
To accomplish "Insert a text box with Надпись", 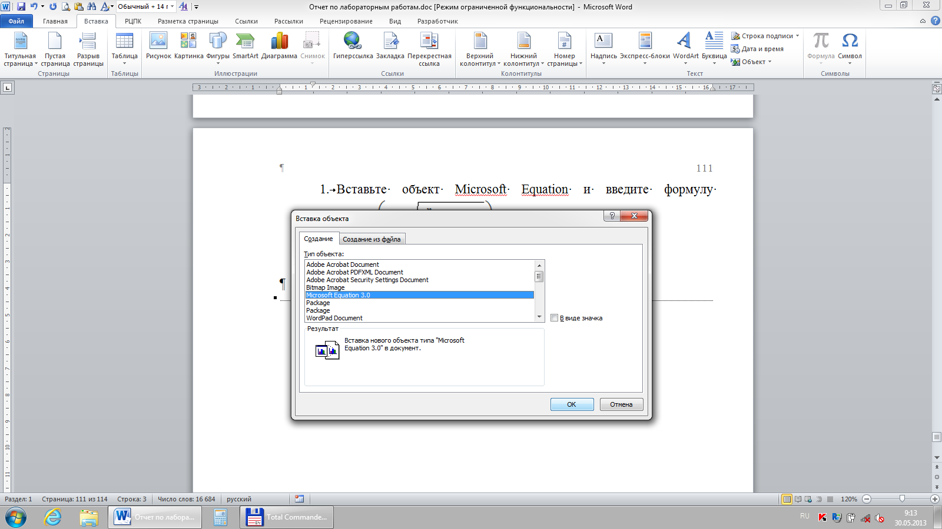I will click(x=603, y=48).
